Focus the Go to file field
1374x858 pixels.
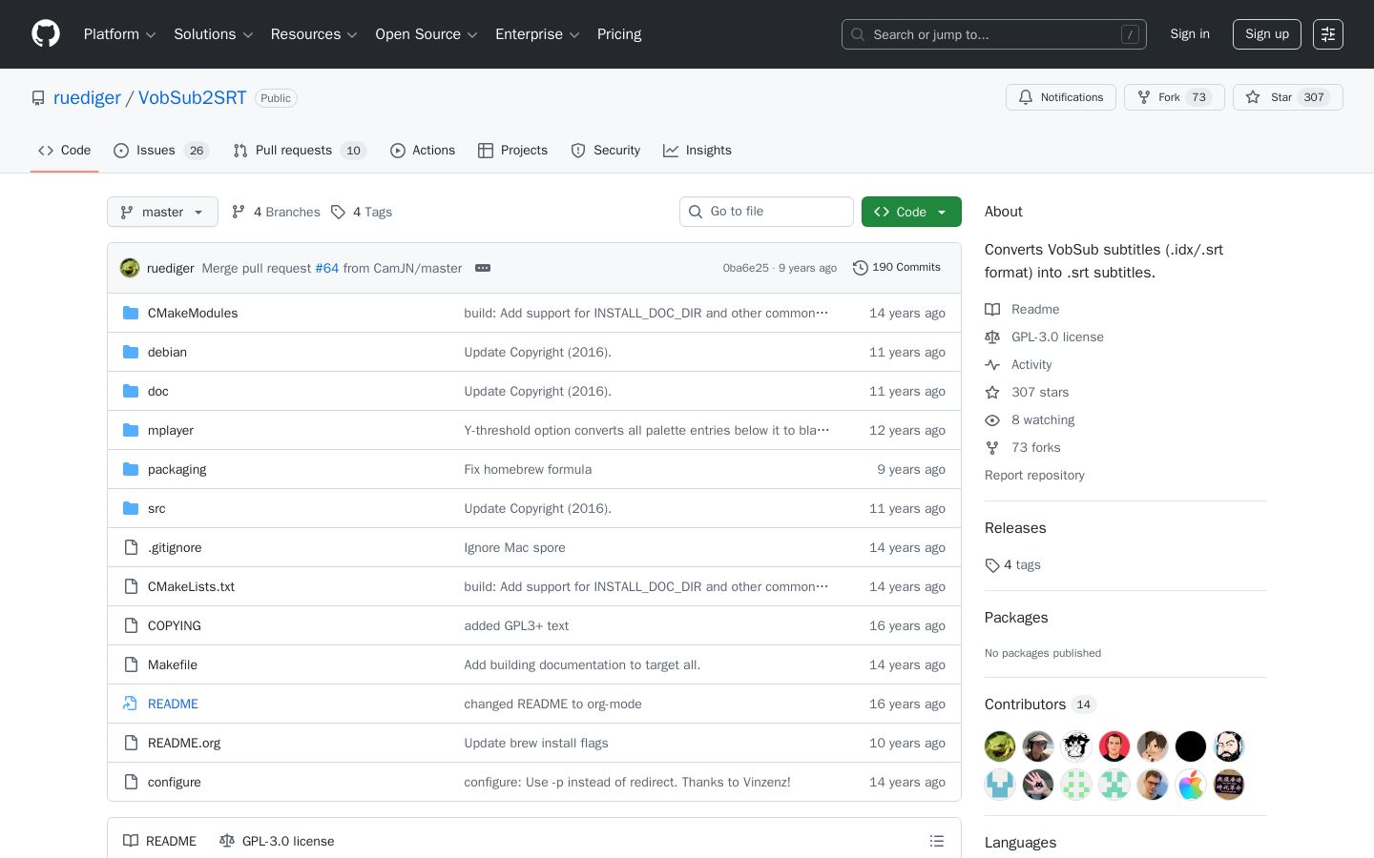click(766, 212)
